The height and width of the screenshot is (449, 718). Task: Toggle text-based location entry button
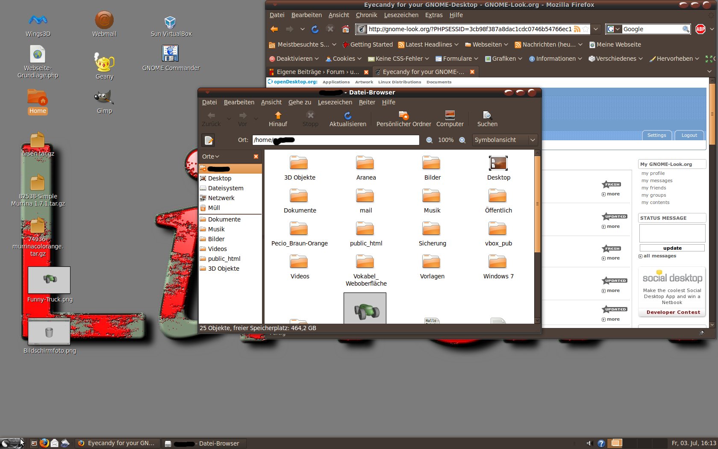tap(208, 140)
